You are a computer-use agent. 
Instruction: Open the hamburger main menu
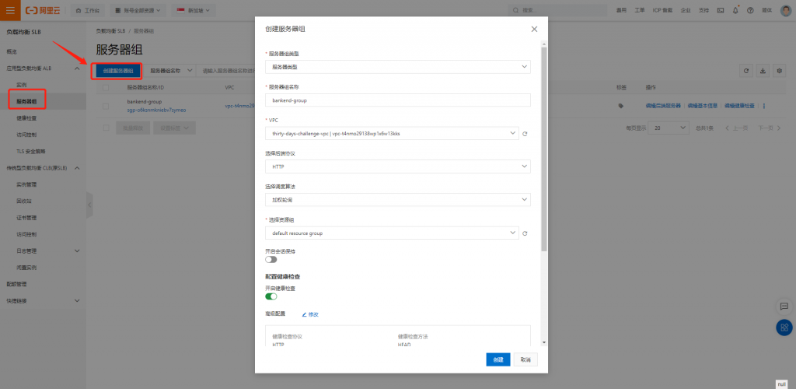click(10, 10)
